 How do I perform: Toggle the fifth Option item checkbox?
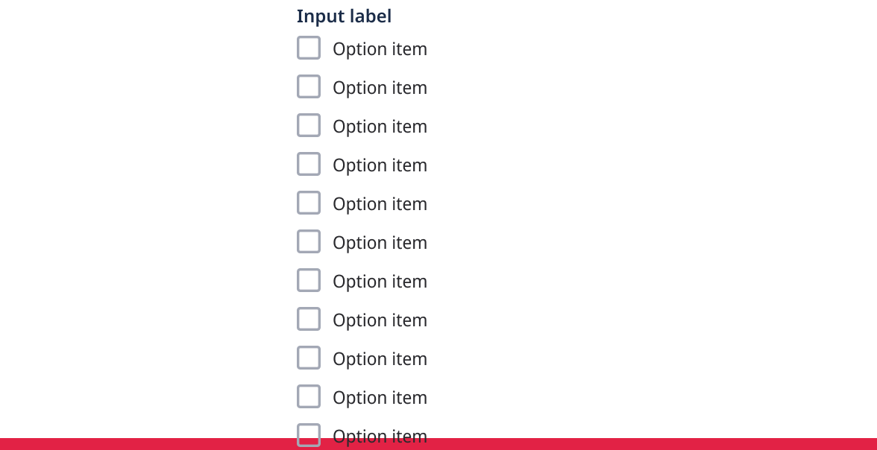(x=309, y=203)
